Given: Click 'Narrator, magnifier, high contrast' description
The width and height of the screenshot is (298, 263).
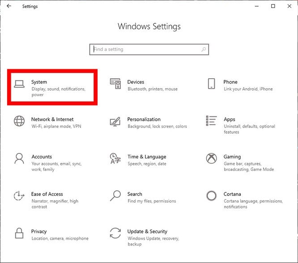Looking at the screenshot, I should 55,204.
